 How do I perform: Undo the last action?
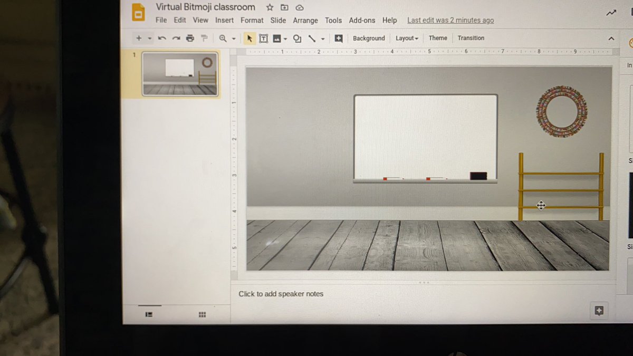pyautogui.click(x=162, y=38)
